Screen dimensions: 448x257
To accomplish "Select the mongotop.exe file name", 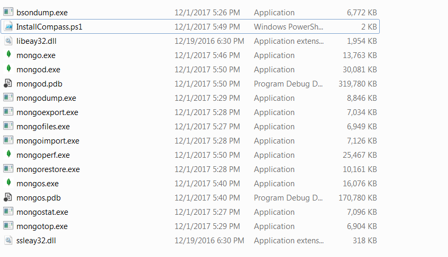I will 42,226.
